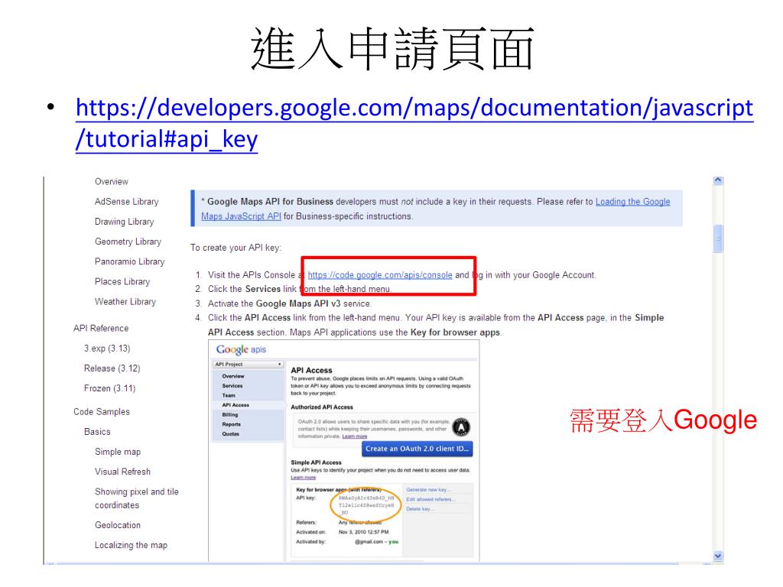Screen dimensions: 783x587
Task: Open Release (3.12) API reference
Action: pos(112,368)
